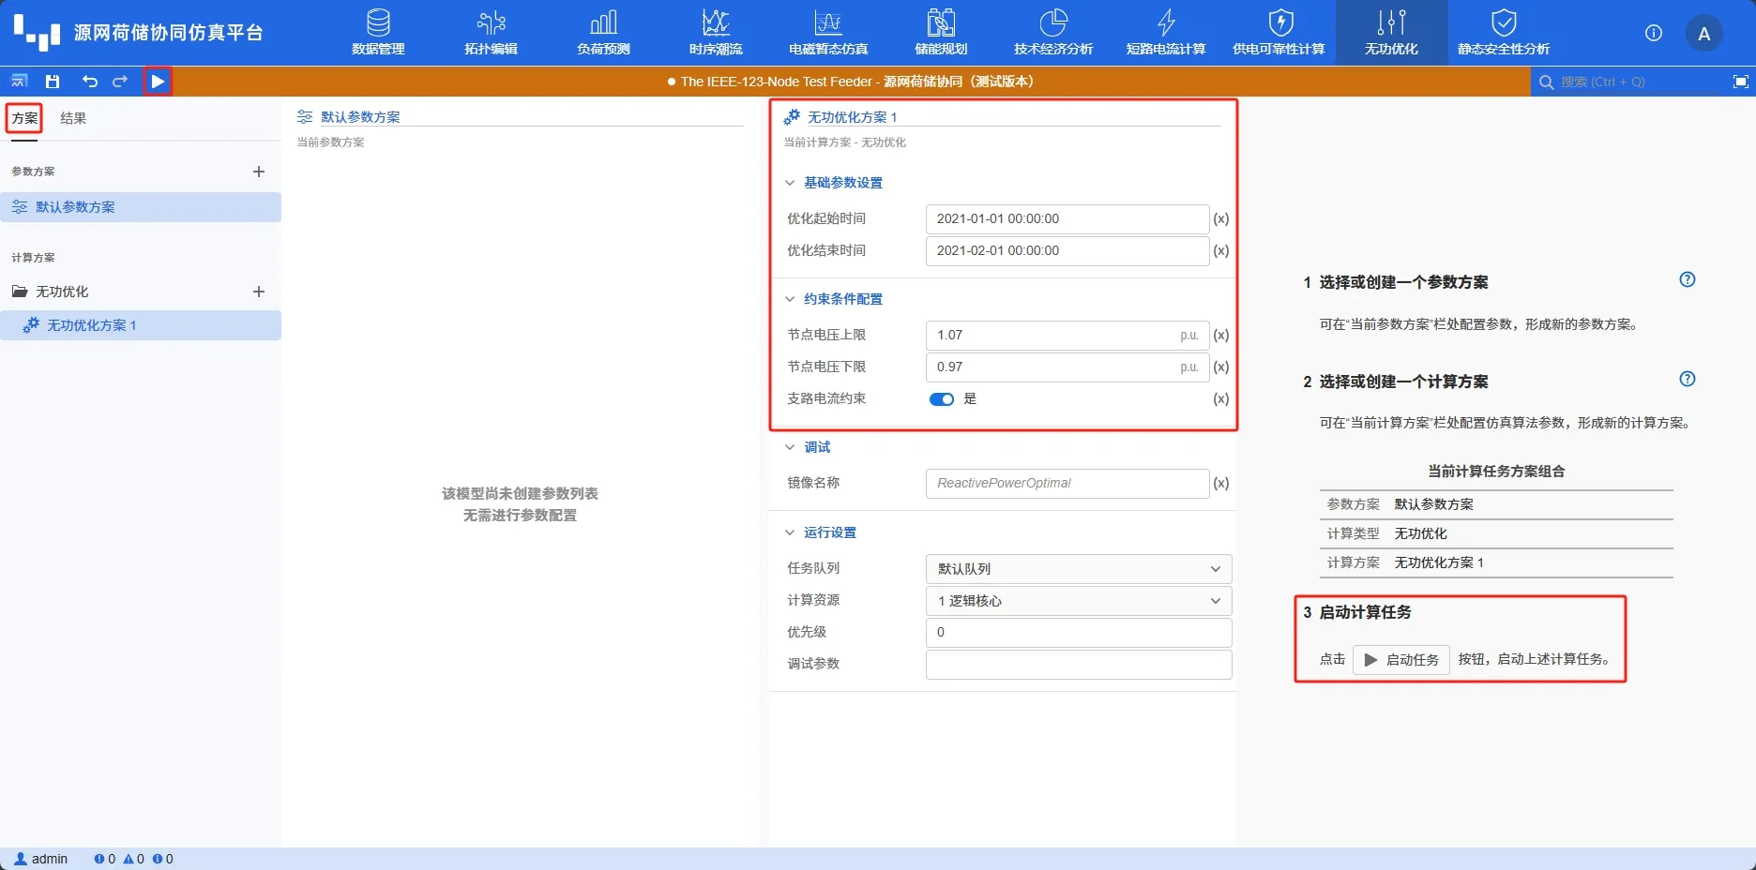Click the 优化结束时间 field
This screenshot has height=870, width=1756.
(1067, 251)
